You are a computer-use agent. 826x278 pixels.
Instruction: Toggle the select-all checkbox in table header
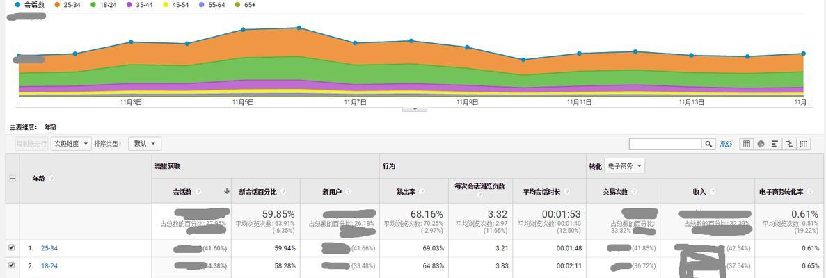12,179
